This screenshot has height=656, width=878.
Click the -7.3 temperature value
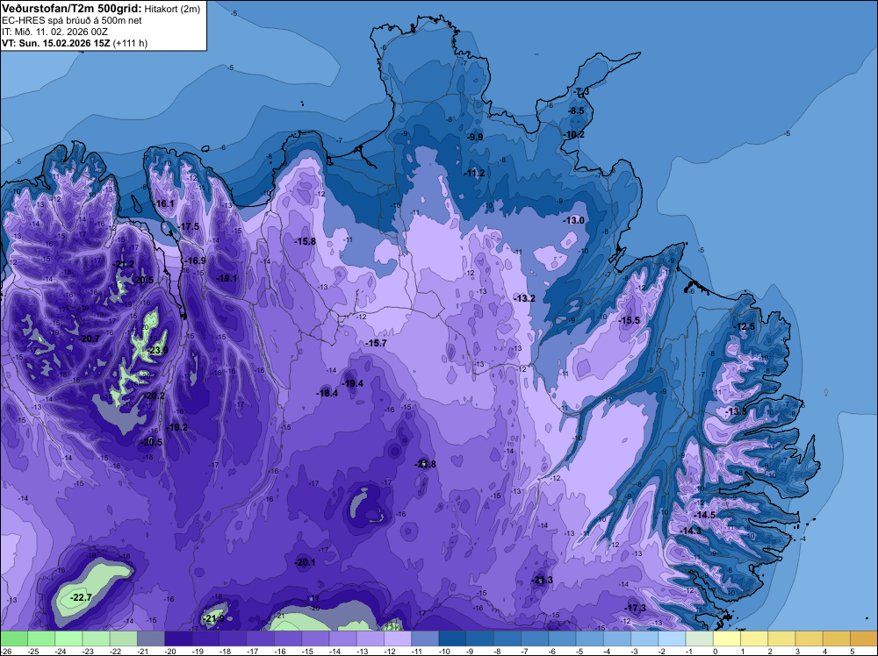pyautogui.click(x=580, y=92)
